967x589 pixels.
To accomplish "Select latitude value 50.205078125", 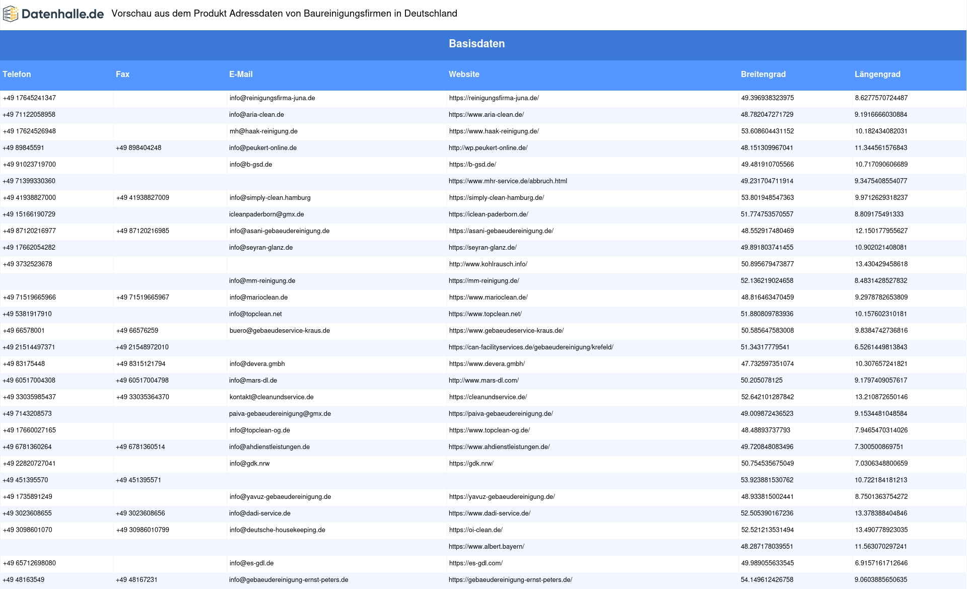I will coord(762,381).
